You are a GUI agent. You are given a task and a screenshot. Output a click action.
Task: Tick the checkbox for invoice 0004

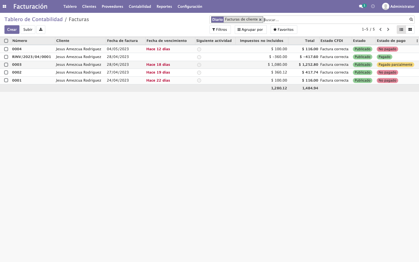(6, 49)
